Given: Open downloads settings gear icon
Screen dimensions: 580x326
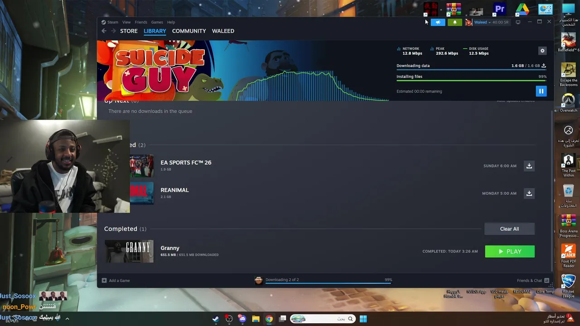Looking at the screenshot, I should tap(542, 51).
